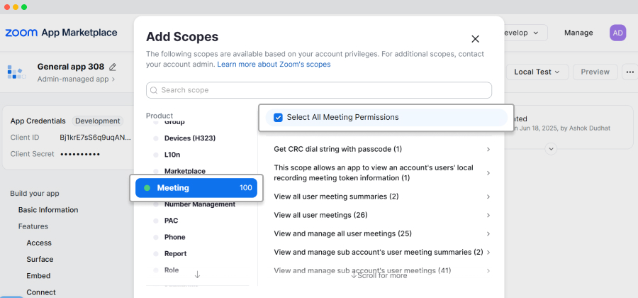
Task: Close the Add Scopes dialog
Action: (x=475, y=39)
